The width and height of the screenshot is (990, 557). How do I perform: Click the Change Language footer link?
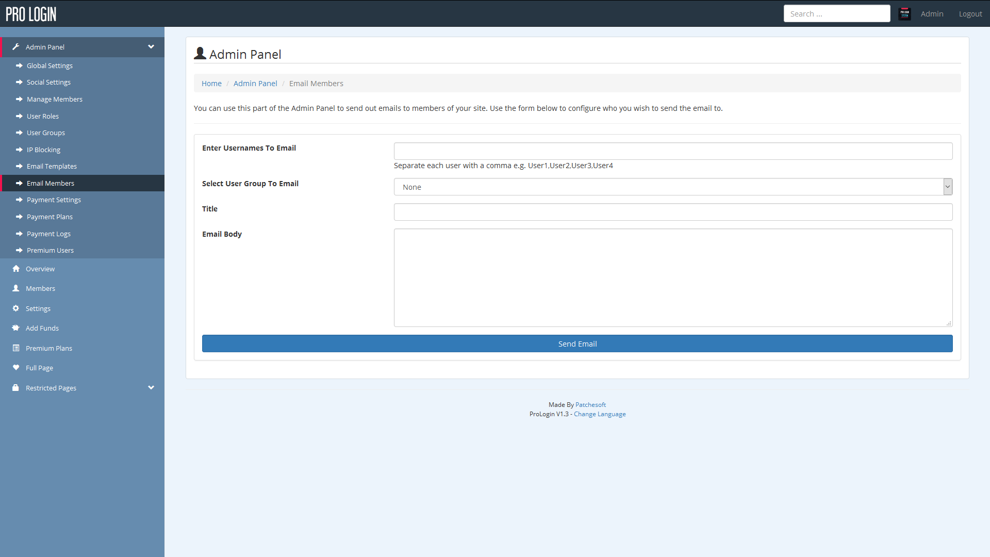600,414
